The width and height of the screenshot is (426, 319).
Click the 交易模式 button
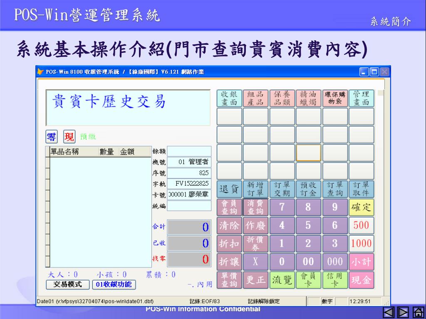[x=68, y=285]
